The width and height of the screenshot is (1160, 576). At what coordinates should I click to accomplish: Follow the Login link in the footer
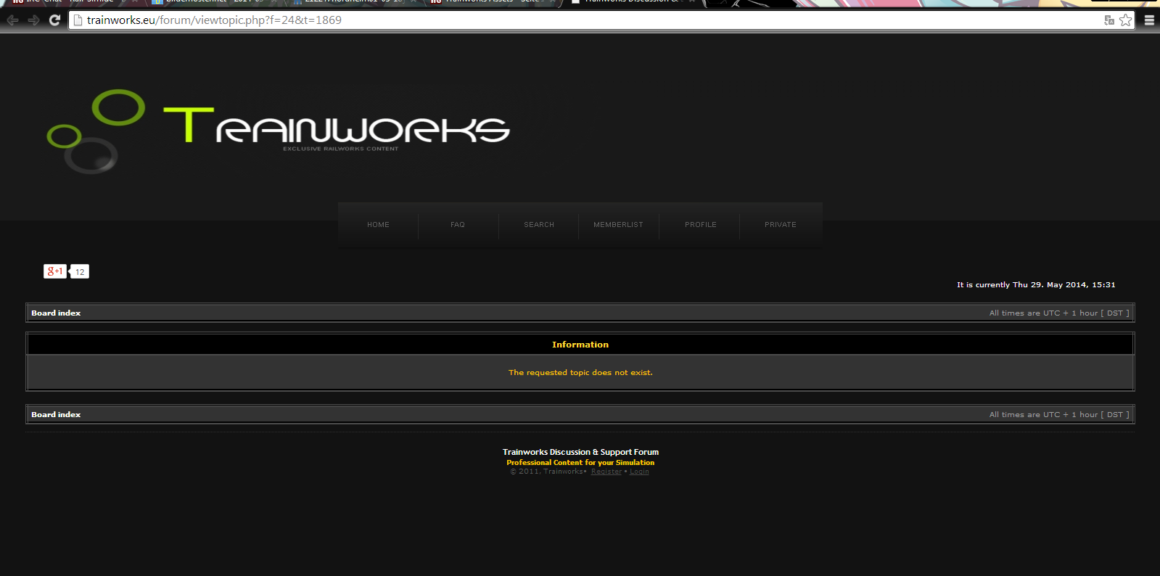pos(639,472)
